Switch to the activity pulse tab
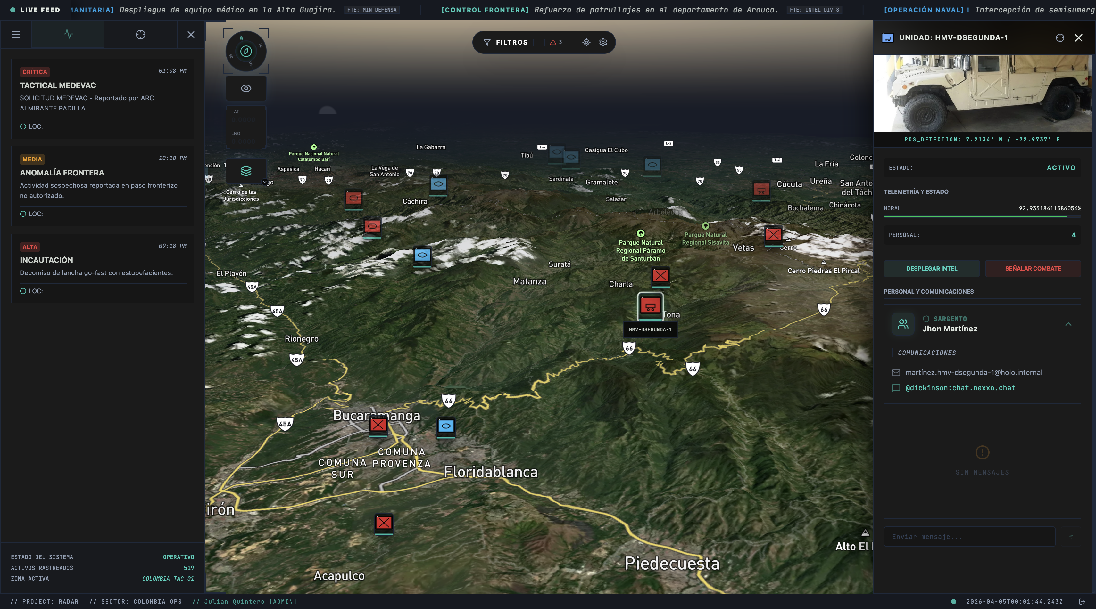Viewport: 1096px width, 609px height. point(68,35)
